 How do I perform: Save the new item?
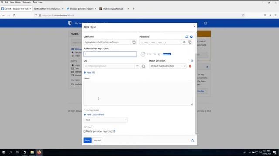click(87, 140)
